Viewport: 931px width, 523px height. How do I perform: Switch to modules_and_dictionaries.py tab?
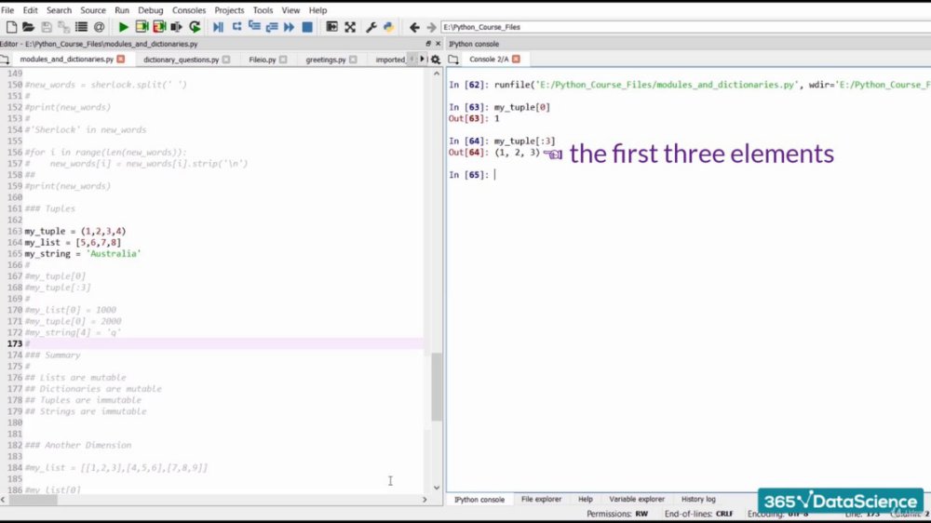tap(66, 60)
